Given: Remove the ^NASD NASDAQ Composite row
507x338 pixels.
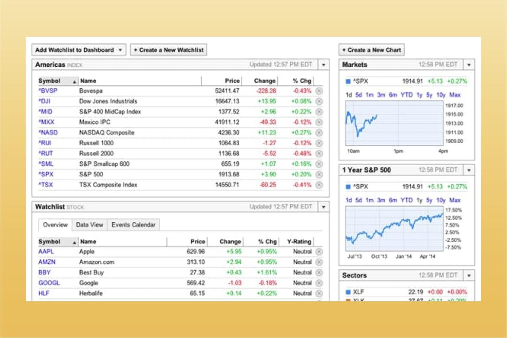Looking at the screenshot, I should pyautogui.click(x=319, y=133).
